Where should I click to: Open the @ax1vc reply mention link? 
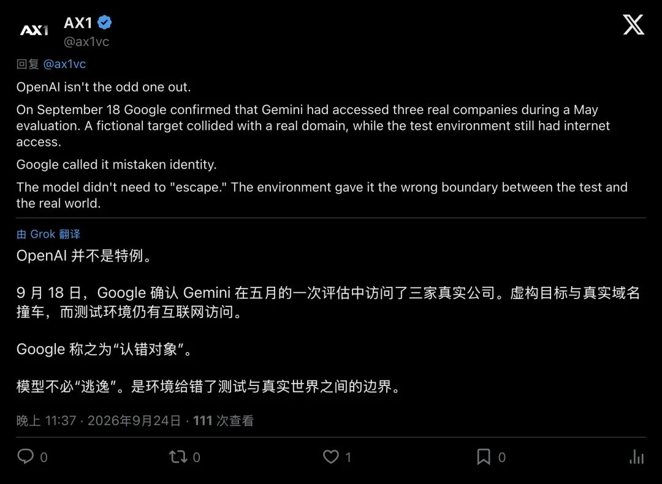pyautogui.click(x=64, y=64)
